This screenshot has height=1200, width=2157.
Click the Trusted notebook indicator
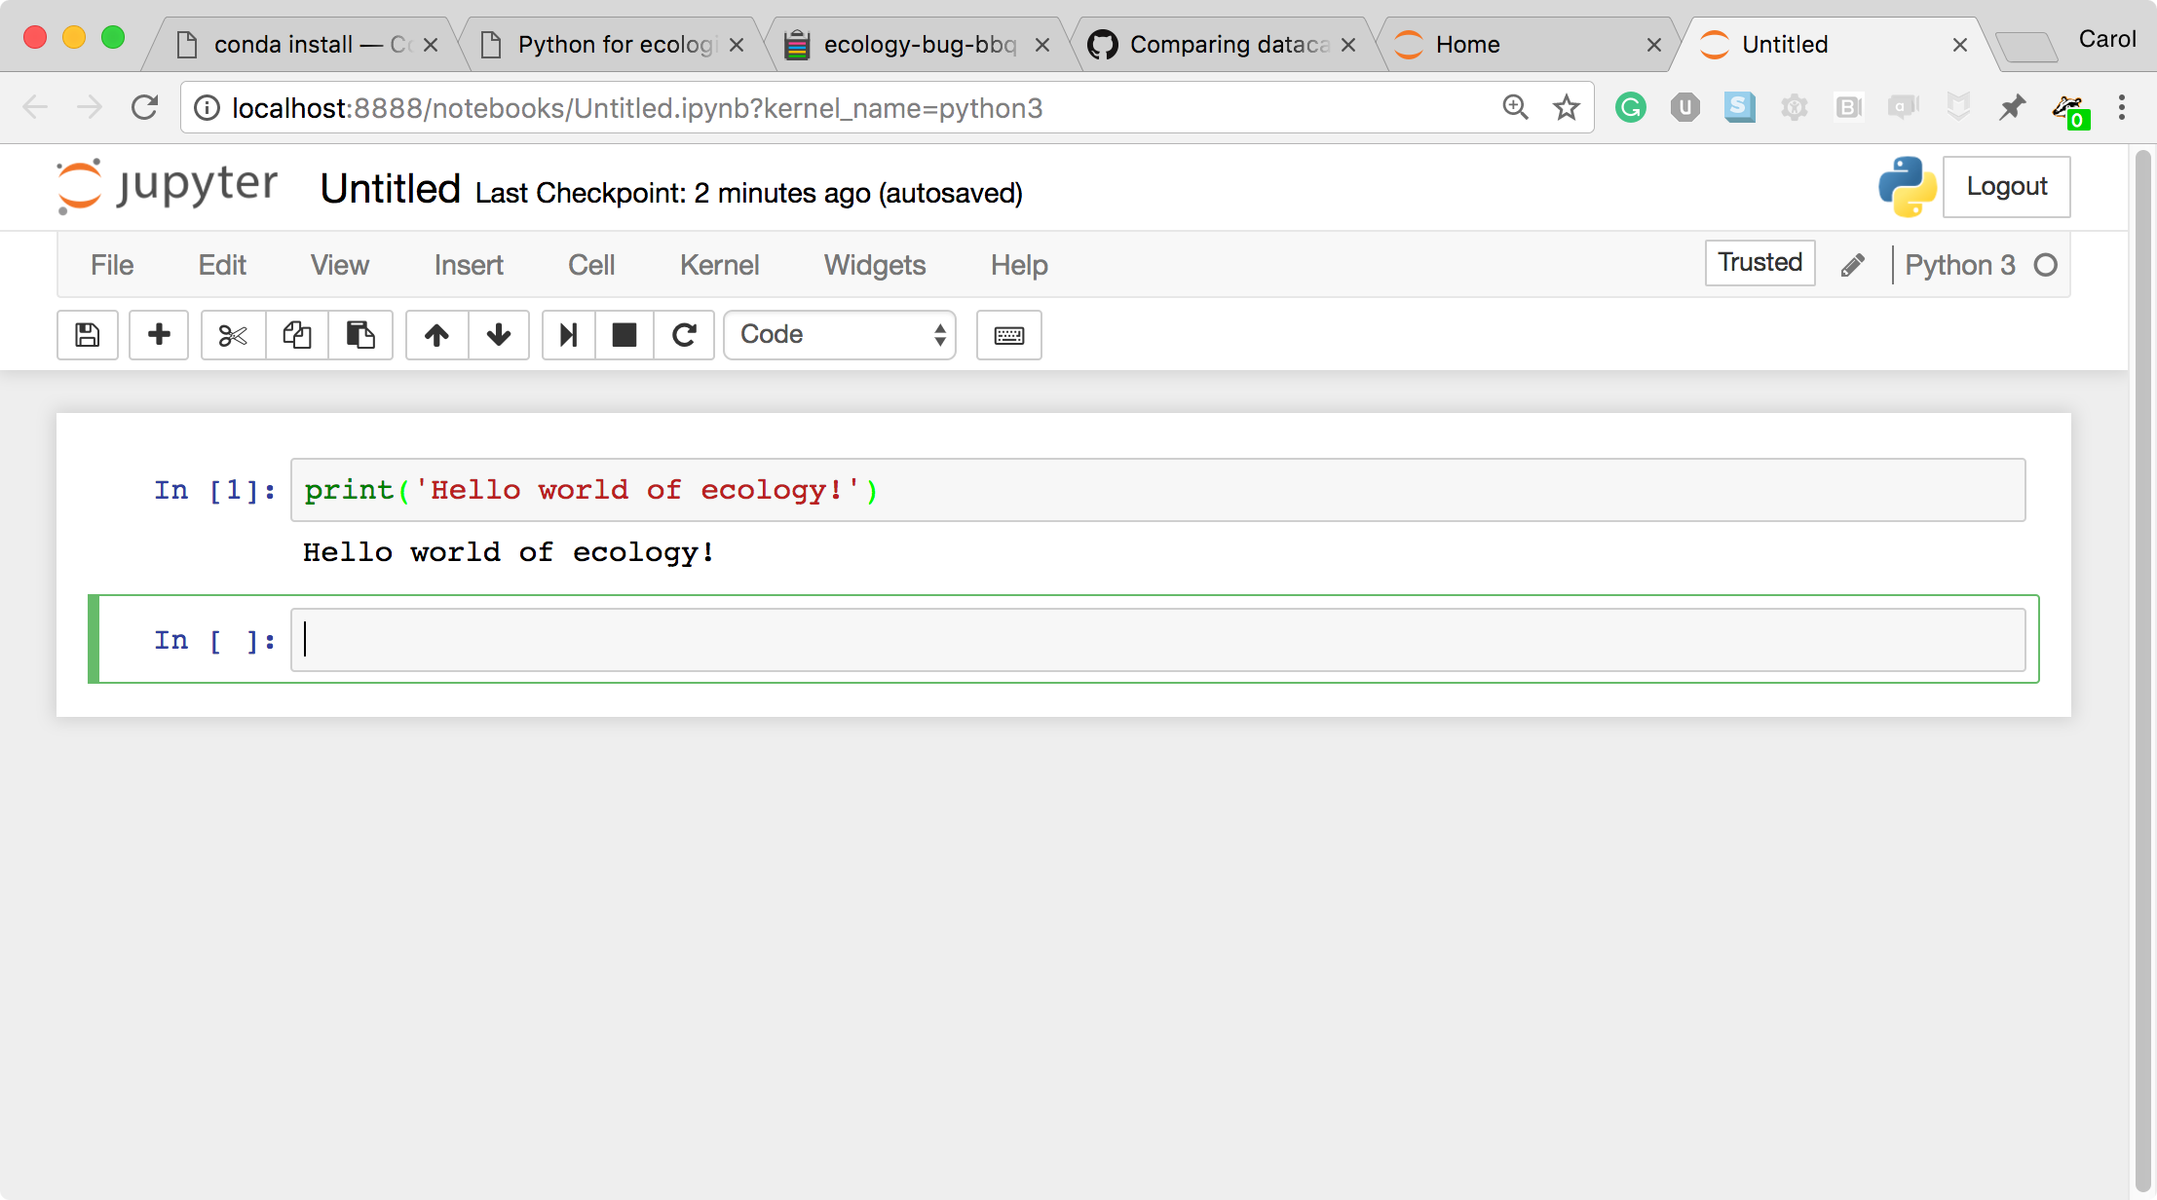tap(1759, 262)
